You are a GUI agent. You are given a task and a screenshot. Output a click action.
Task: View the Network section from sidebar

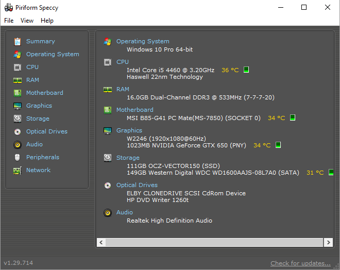[39, 170]
